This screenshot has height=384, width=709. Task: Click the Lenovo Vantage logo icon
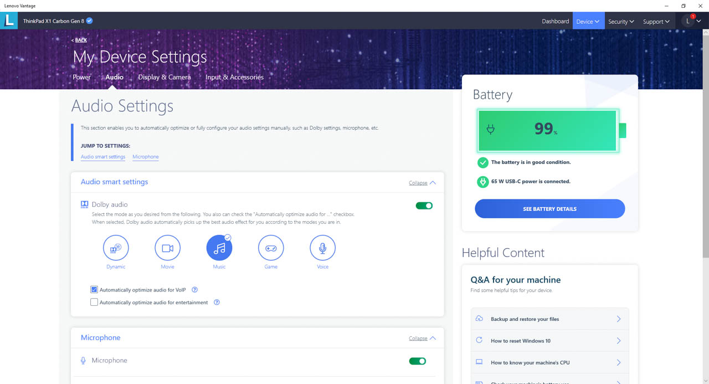click(x=9, y=21)
